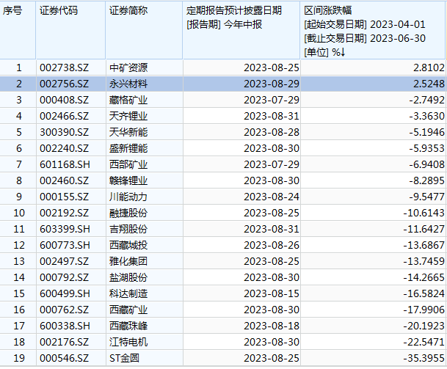Click disclosure date 2023-08-24
This screenshot has width=447, height=369.
[272, 197]
